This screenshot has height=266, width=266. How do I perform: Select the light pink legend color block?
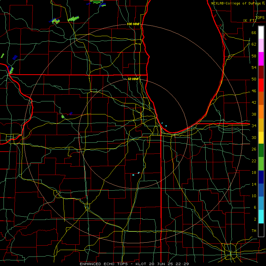[x=261, y=46]
